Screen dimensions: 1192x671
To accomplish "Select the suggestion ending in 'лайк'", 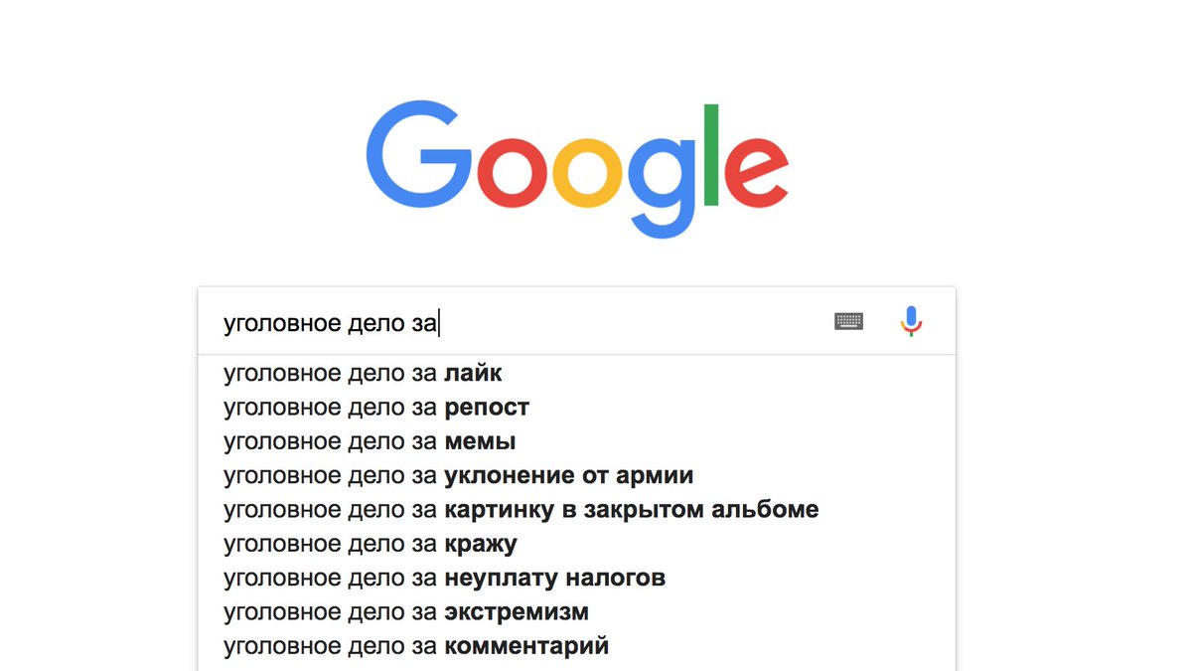I will pos(363,374).
